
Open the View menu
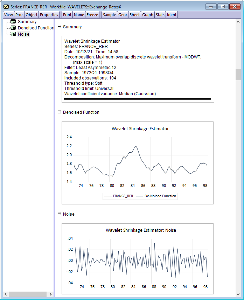[8, 15]
